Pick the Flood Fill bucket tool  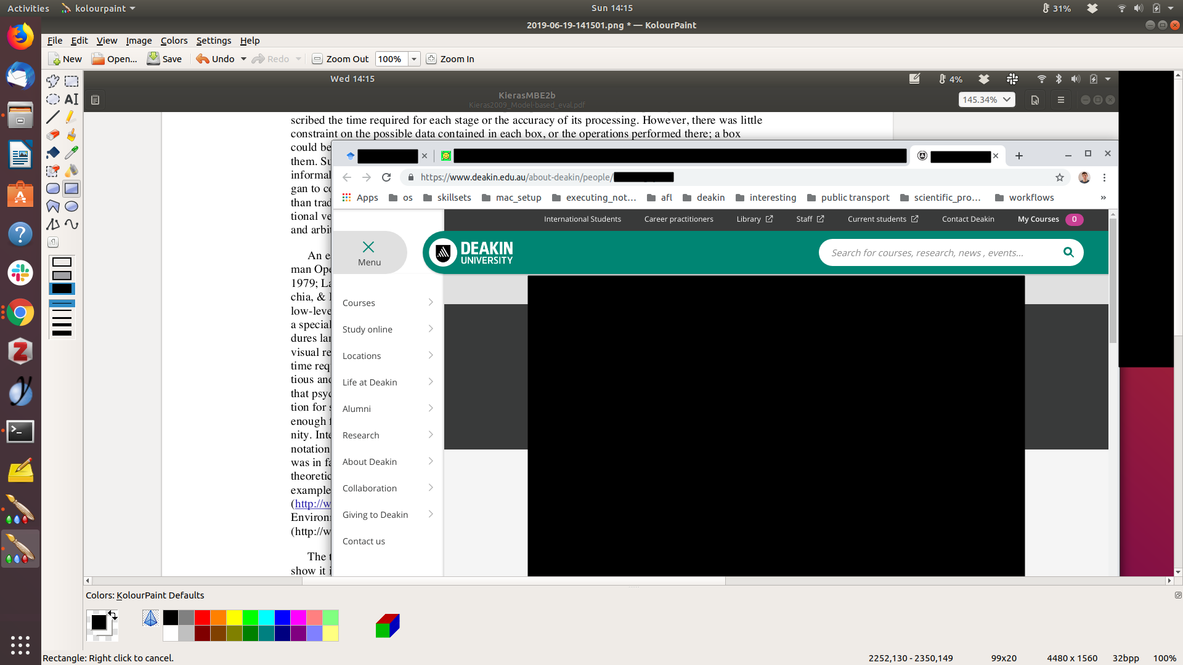click(53, 153)
